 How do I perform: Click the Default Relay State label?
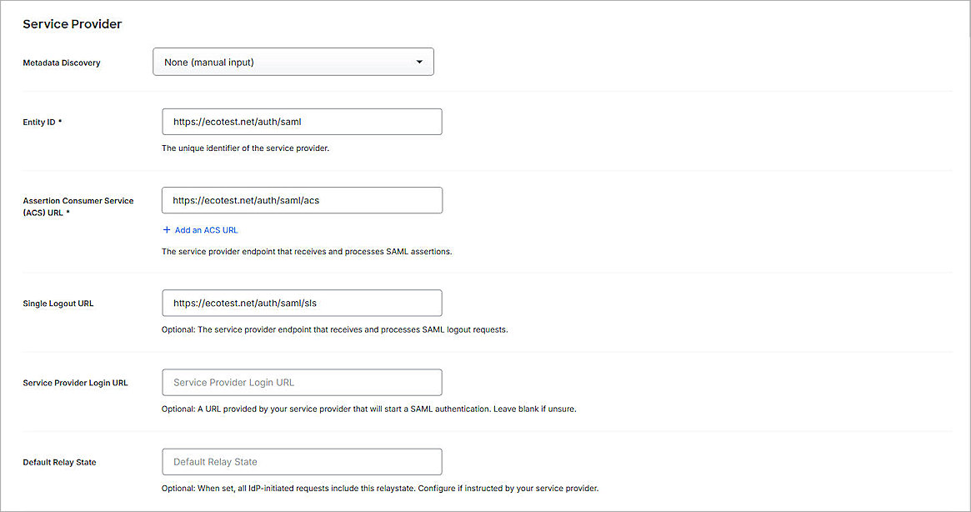pyautogui.click(x=59, y=461)
